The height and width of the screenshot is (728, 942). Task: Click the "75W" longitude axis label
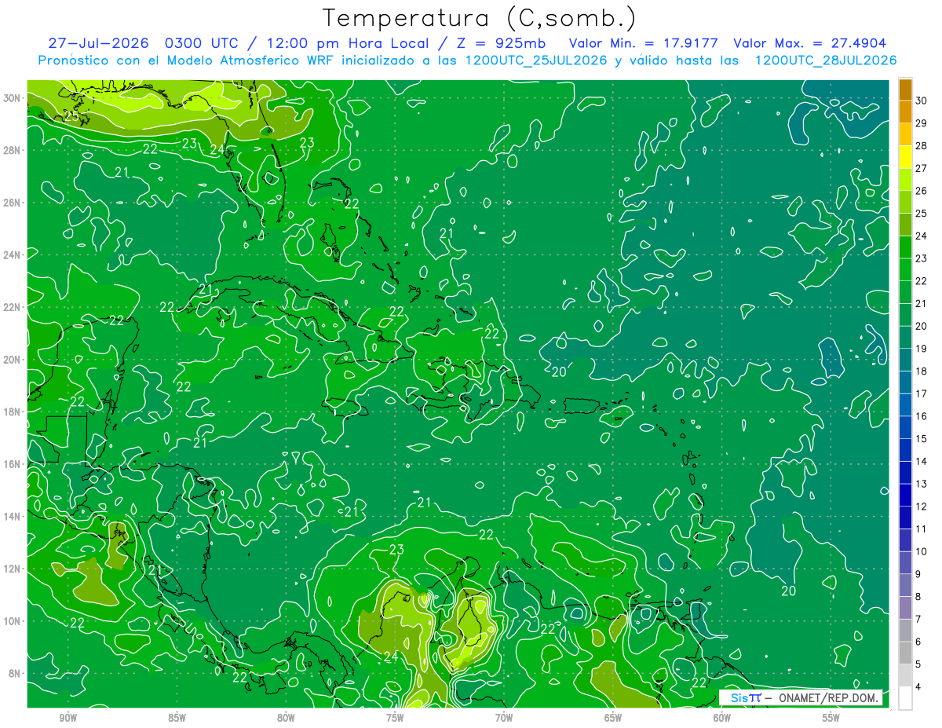[x=395, y=718]
